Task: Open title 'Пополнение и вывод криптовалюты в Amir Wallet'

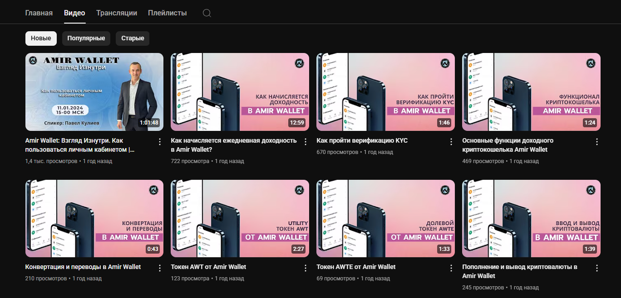Action: pos(520,271)
